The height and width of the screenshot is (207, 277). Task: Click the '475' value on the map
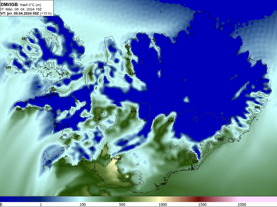pos(220,139)
